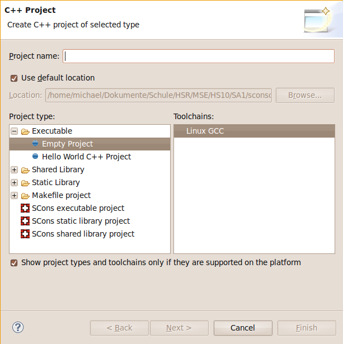
Task: Click the Makefile project folder icon
Action: 25,196
